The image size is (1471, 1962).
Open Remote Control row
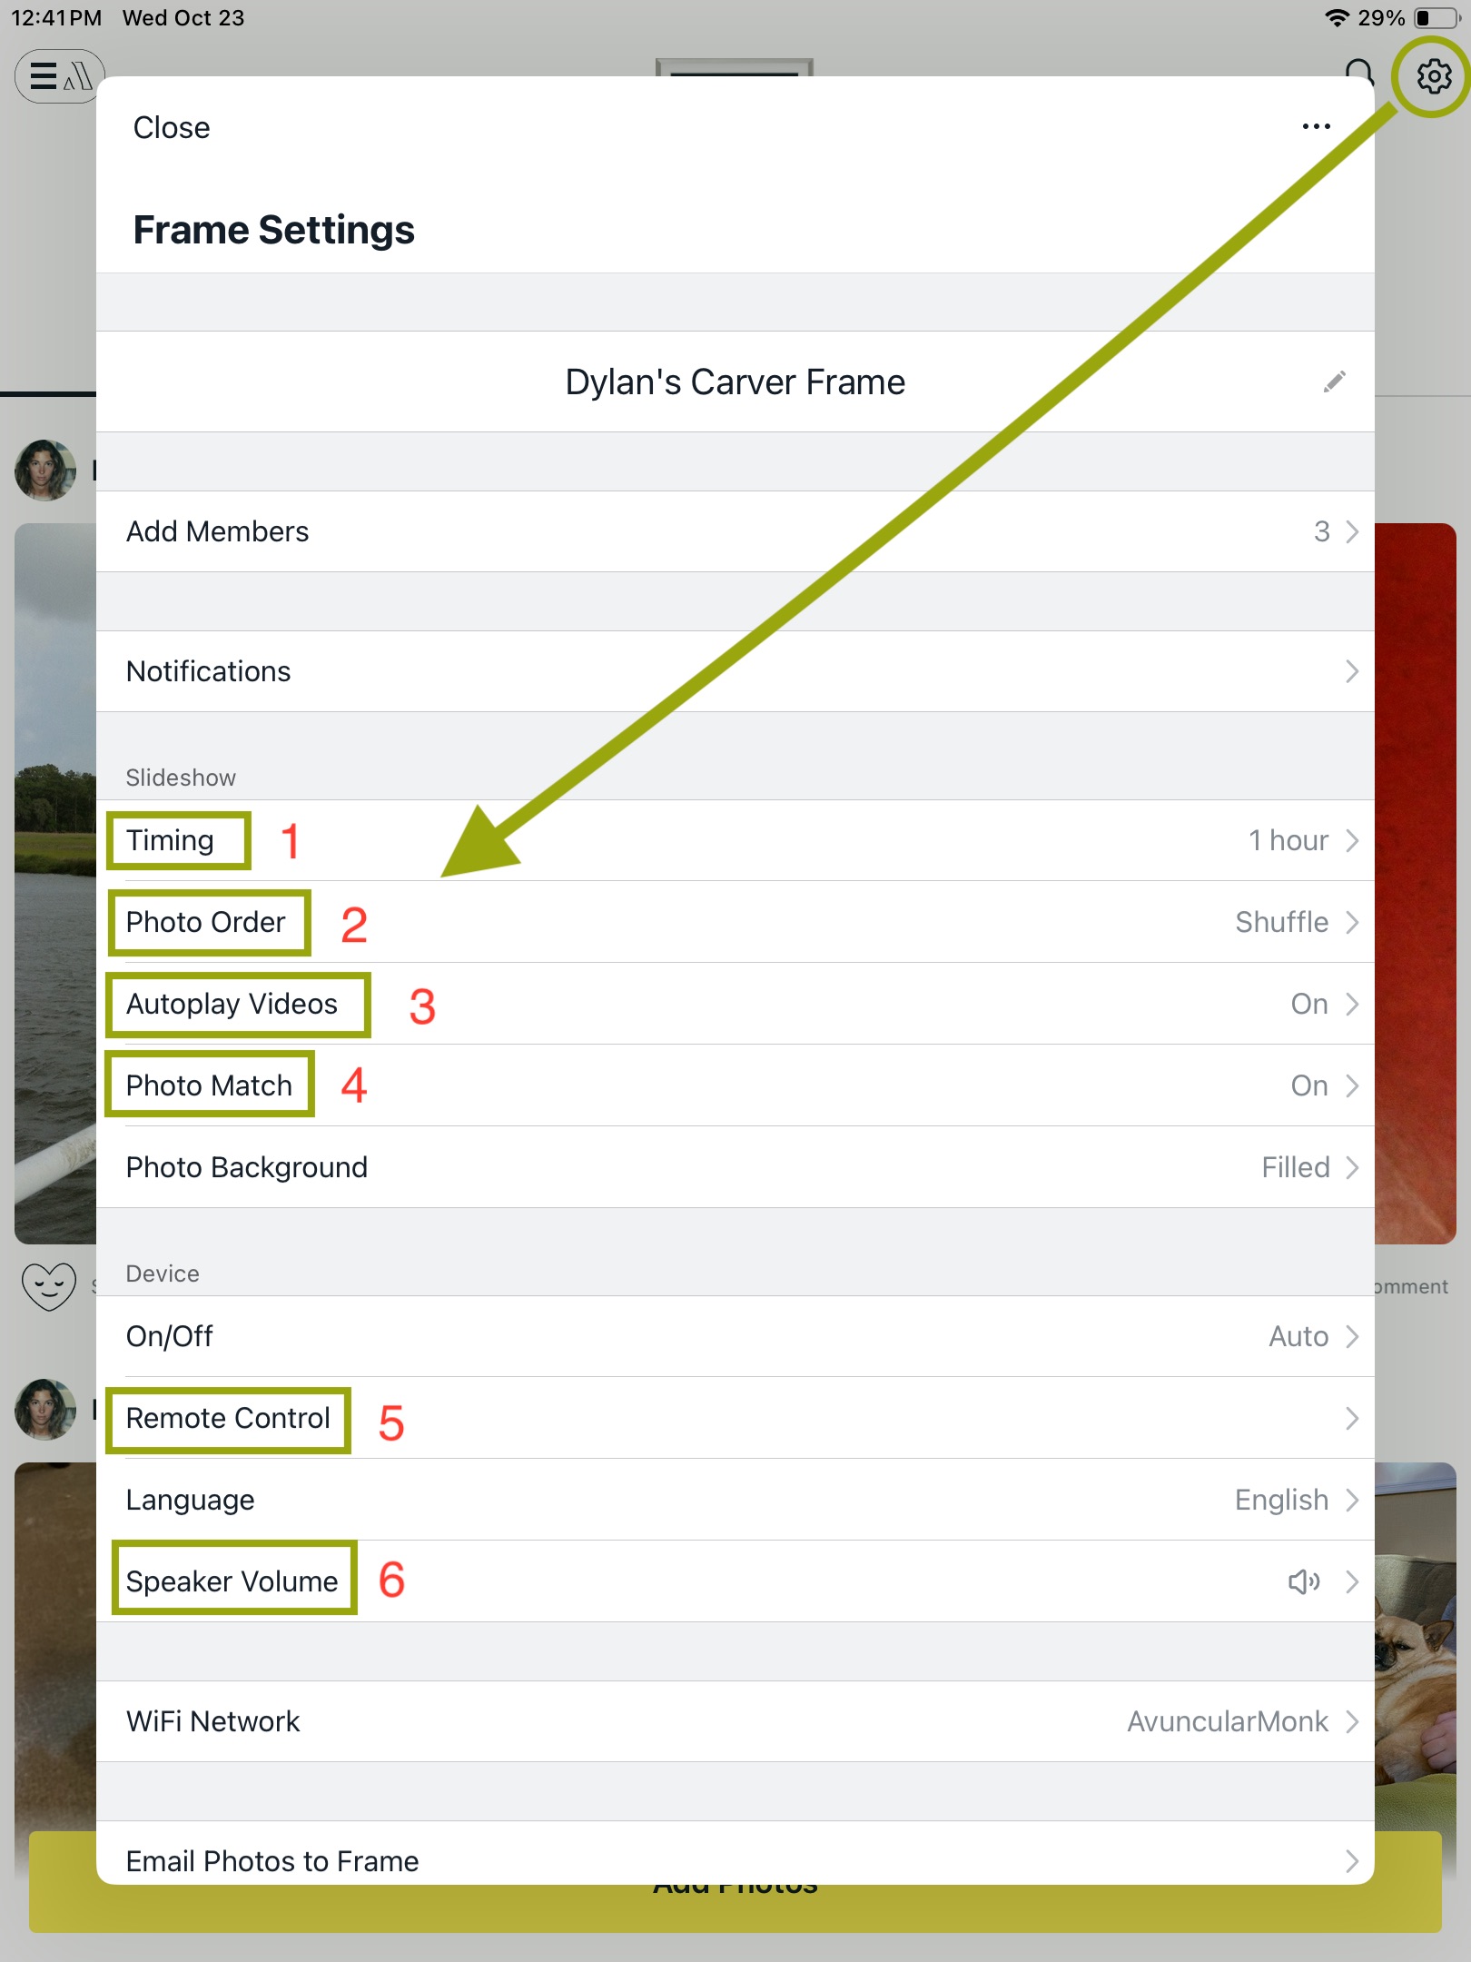[x=735, y=1418]
